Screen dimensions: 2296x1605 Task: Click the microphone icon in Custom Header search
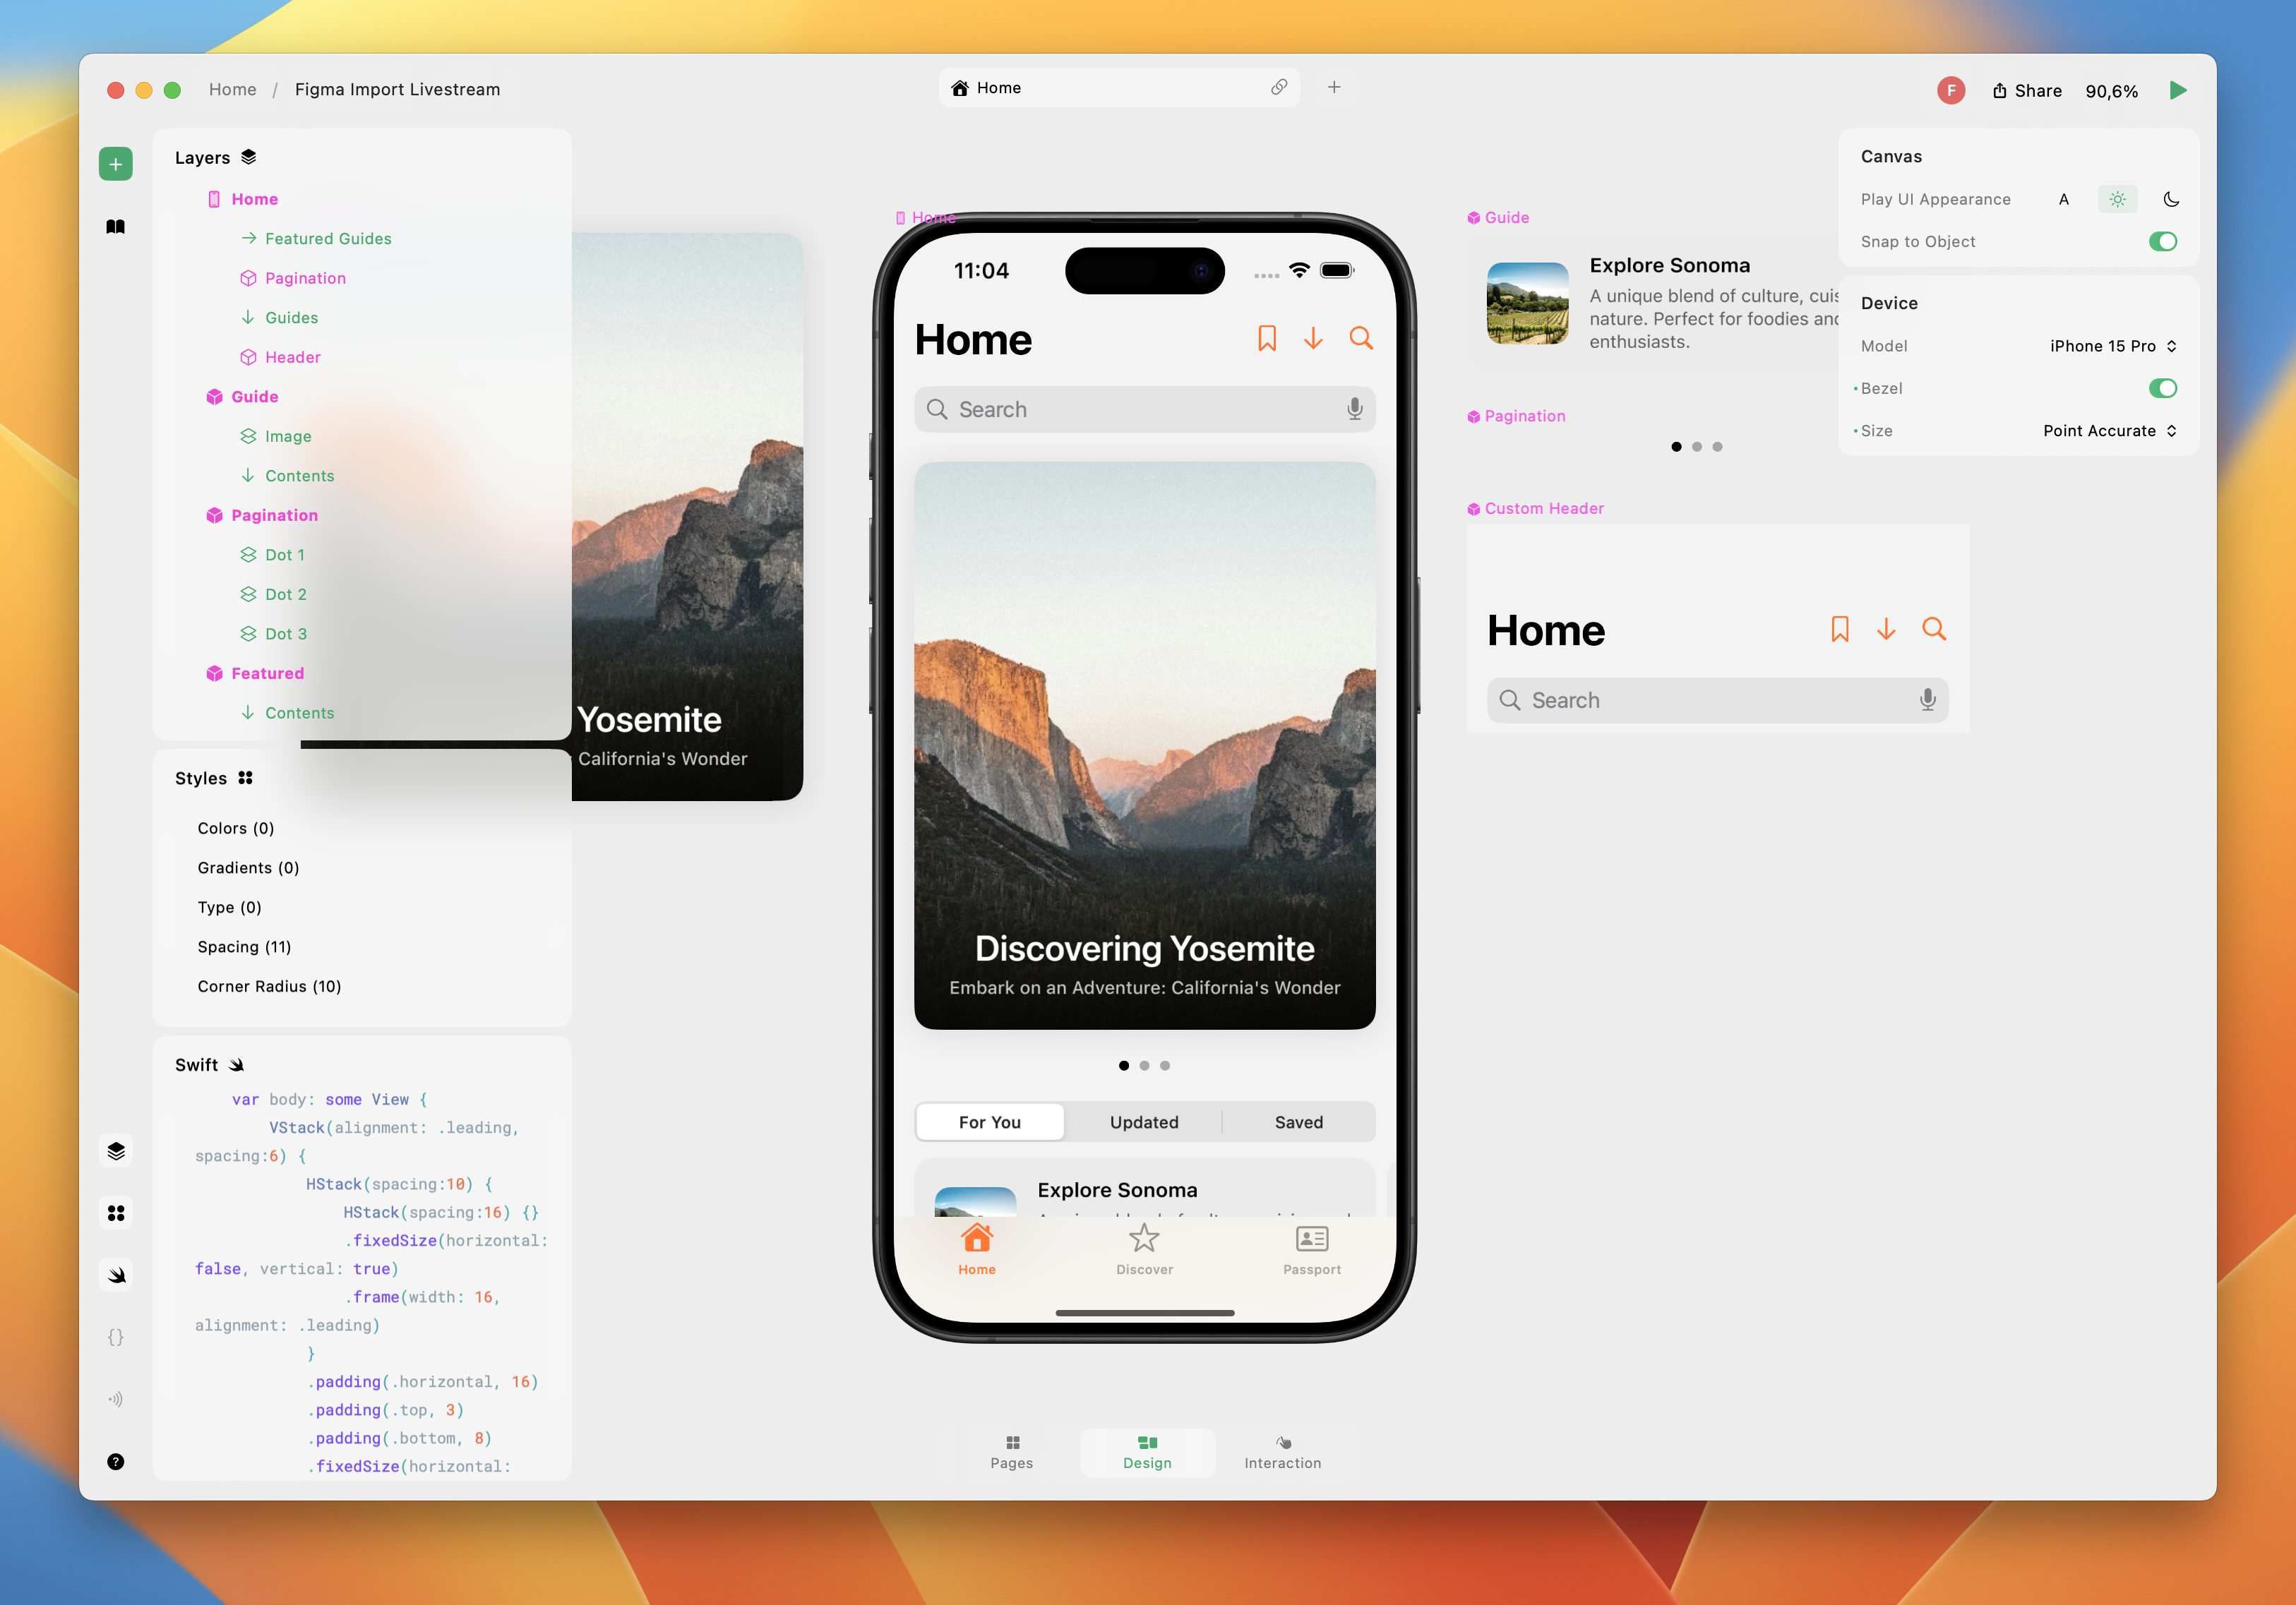(x=1928, y=701)
